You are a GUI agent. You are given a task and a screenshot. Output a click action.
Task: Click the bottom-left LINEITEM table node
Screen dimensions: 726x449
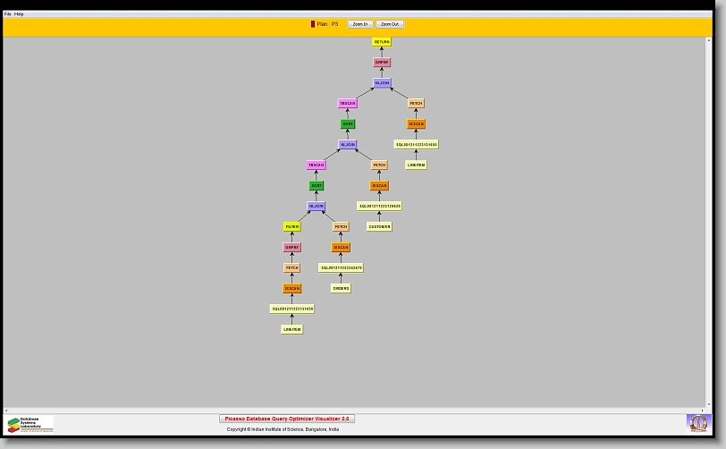tap(292, 330)
